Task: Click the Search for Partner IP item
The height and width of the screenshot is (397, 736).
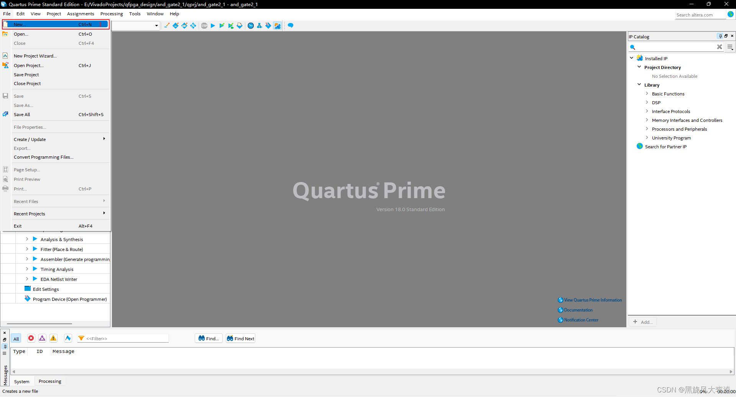Action: (662, 146)
